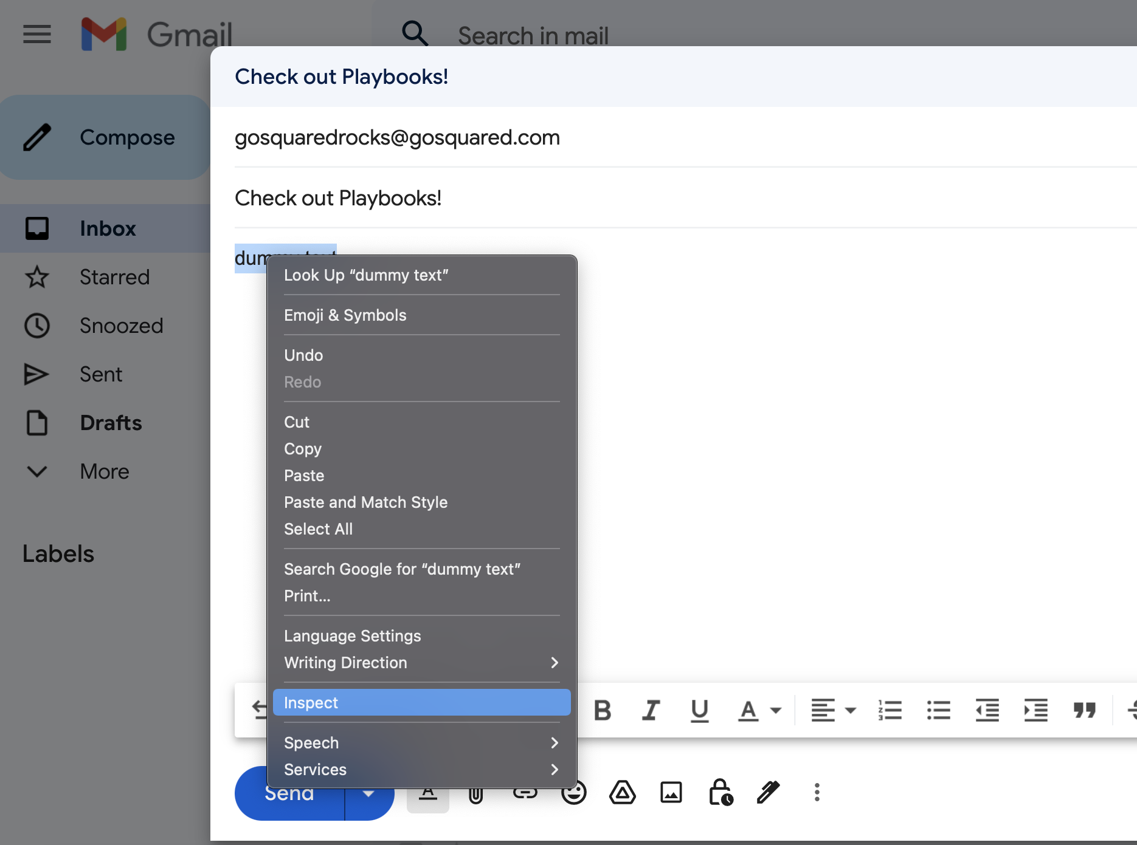Apply bulleted list formatting
The height and width of the screenshot is (845, 1137).
tap(939, 710)
